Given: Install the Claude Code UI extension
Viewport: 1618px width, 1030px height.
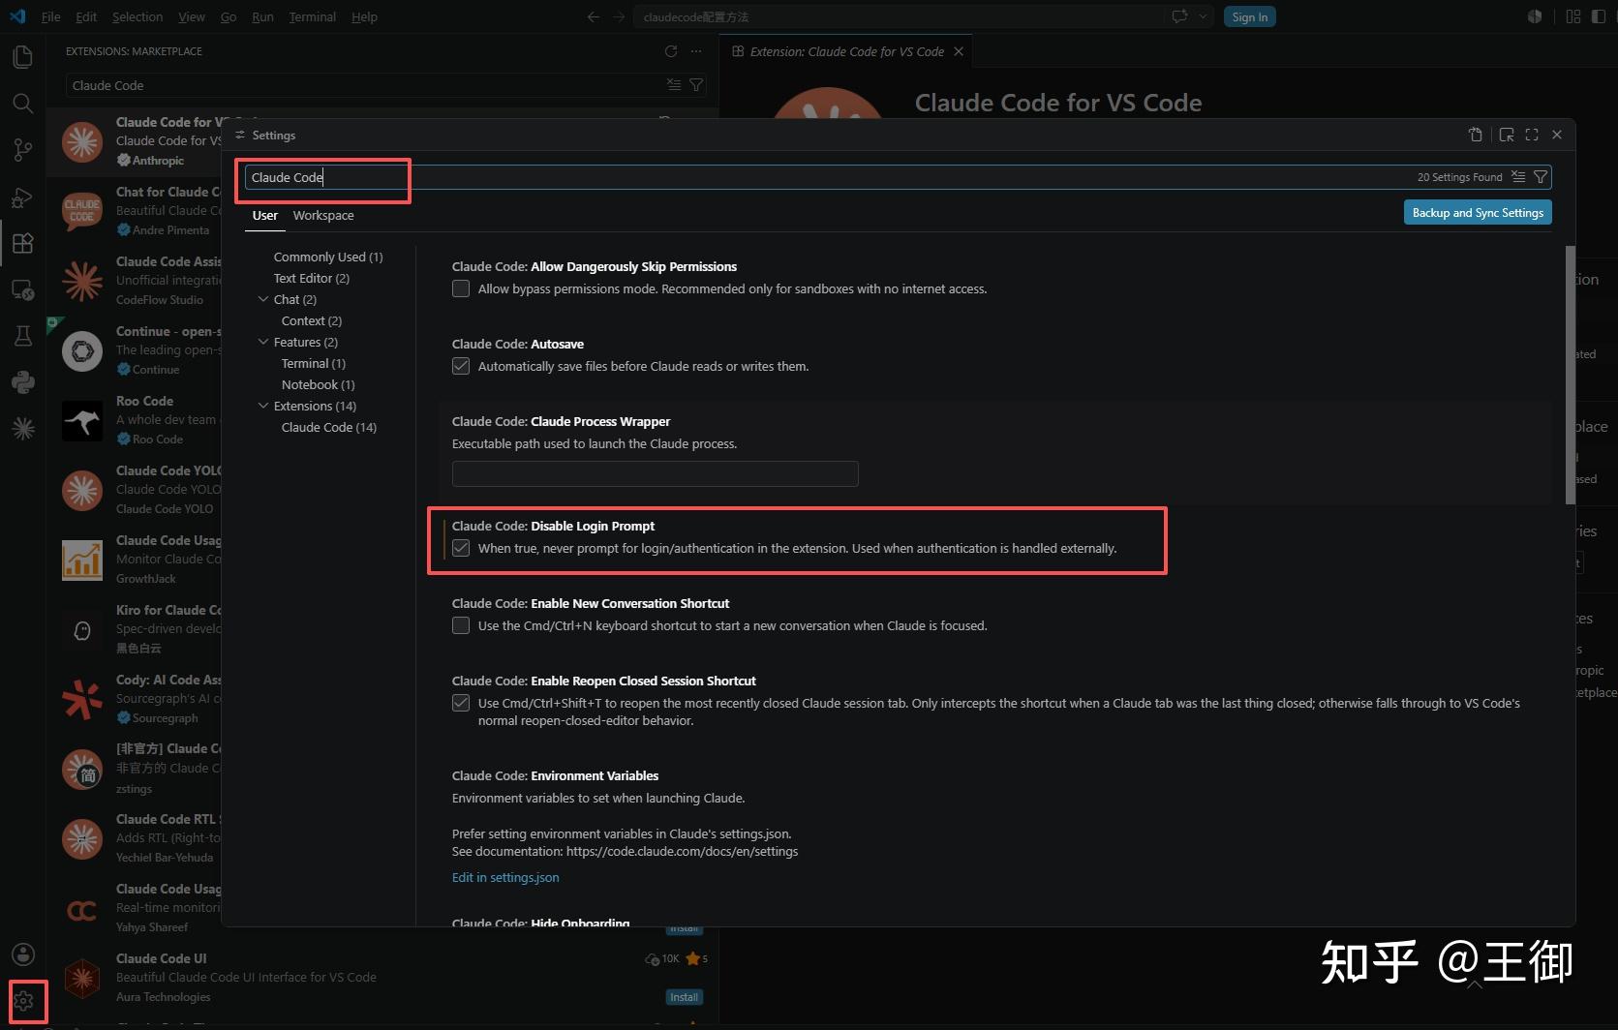Looking at the screenshot, I should 685,997.
